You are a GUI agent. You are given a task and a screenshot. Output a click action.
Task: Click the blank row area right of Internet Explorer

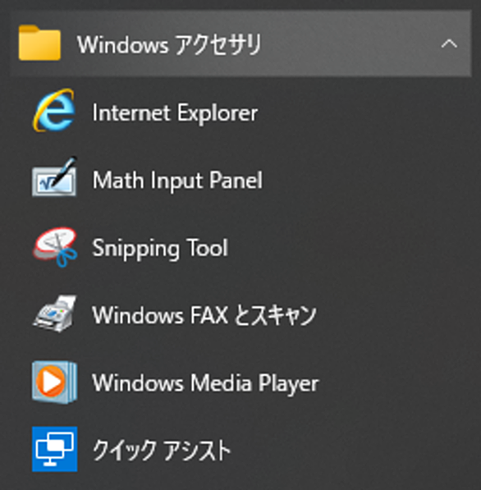pos(365,112)
